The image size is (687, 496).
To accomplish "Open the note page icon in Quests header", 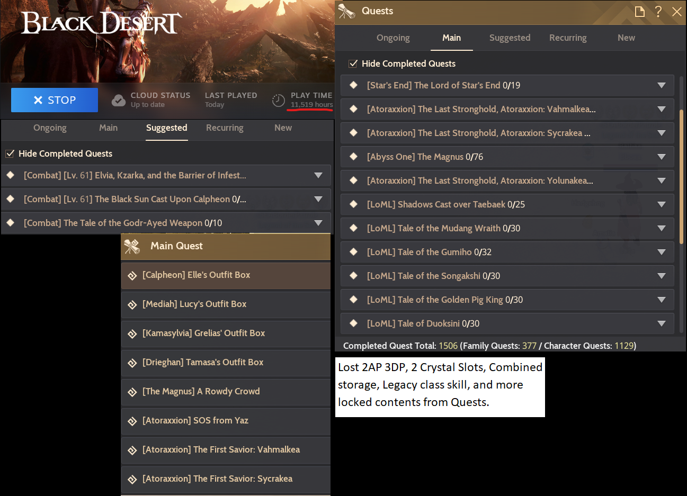I will coord(640,12).
